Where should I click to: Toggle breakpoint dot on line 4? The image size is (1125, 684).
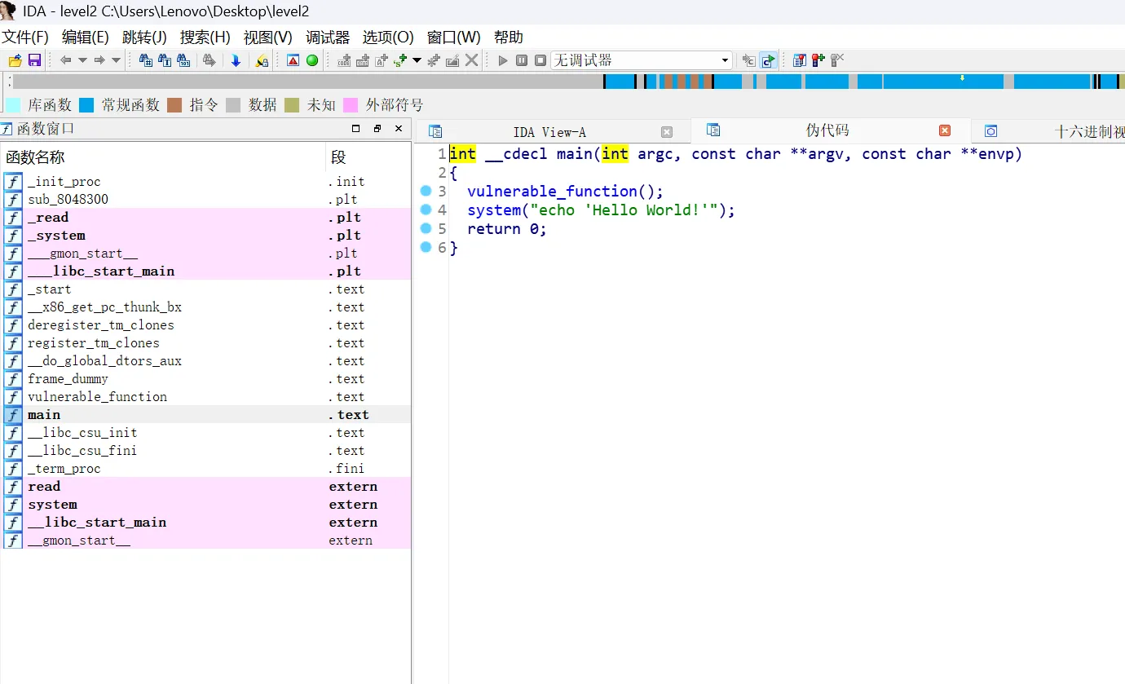tap(426, 210)
